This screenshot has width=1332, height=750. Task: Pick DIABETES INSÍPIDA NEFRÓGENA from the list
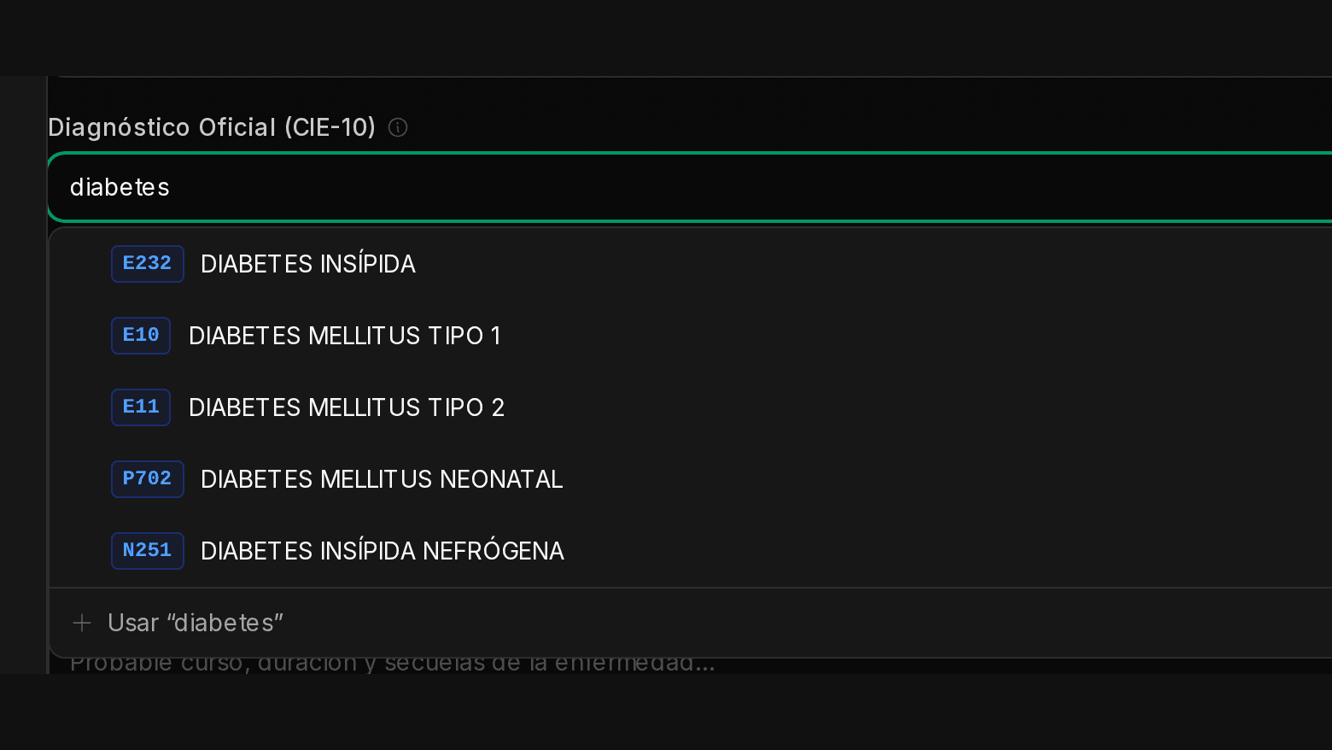click(692, 550)
